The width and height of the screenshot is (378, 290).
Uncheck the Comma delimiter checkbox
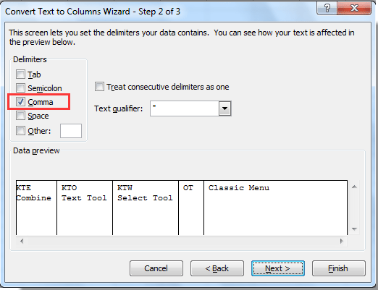tap(20, 102)
